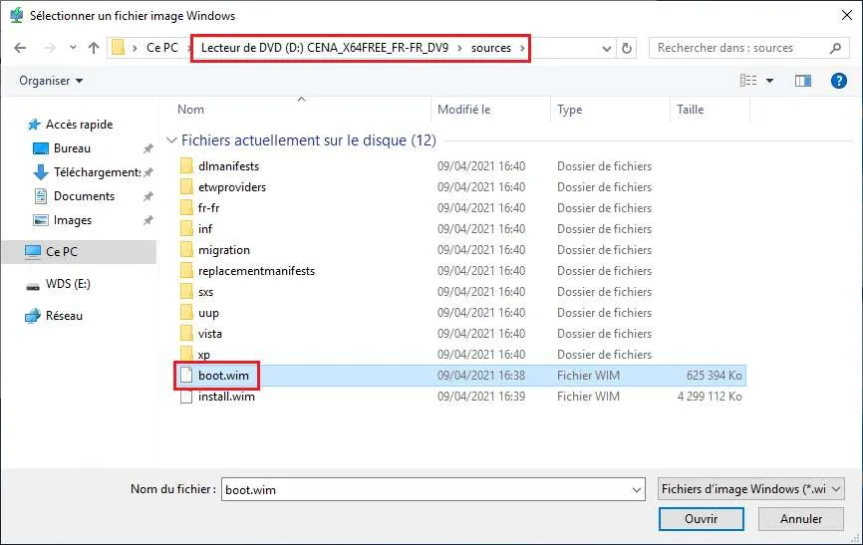Viewport: 863px width, 545px height.
Task: Open Images in sidebar
Action: coord(72,220)
